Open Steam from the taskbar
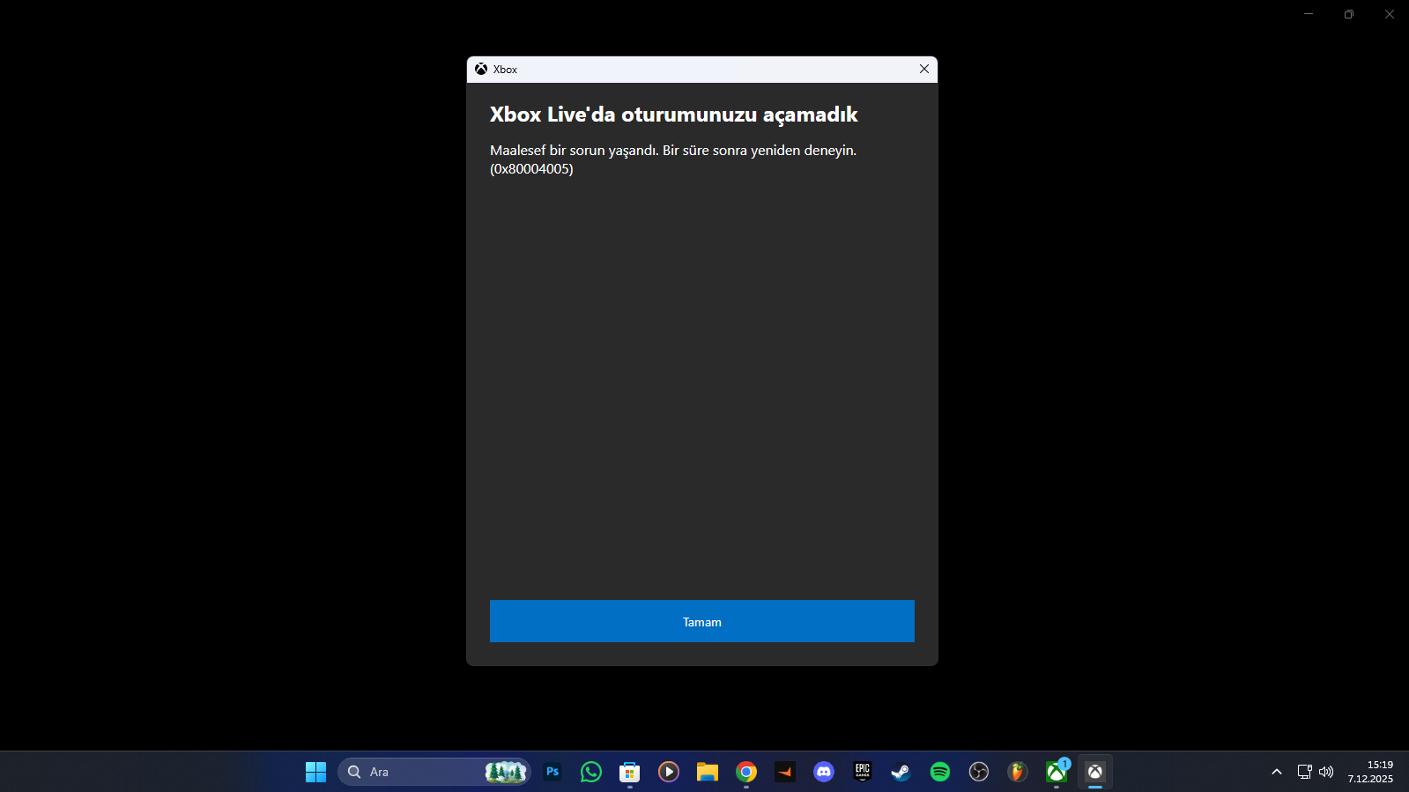Viewport: 1409px width, 792px height. [x=901, y=772]
